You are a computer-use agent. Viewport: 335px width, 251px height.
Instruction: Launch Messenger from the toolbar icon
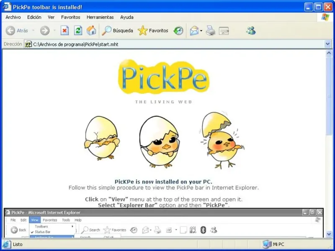[x=251, y=31]
